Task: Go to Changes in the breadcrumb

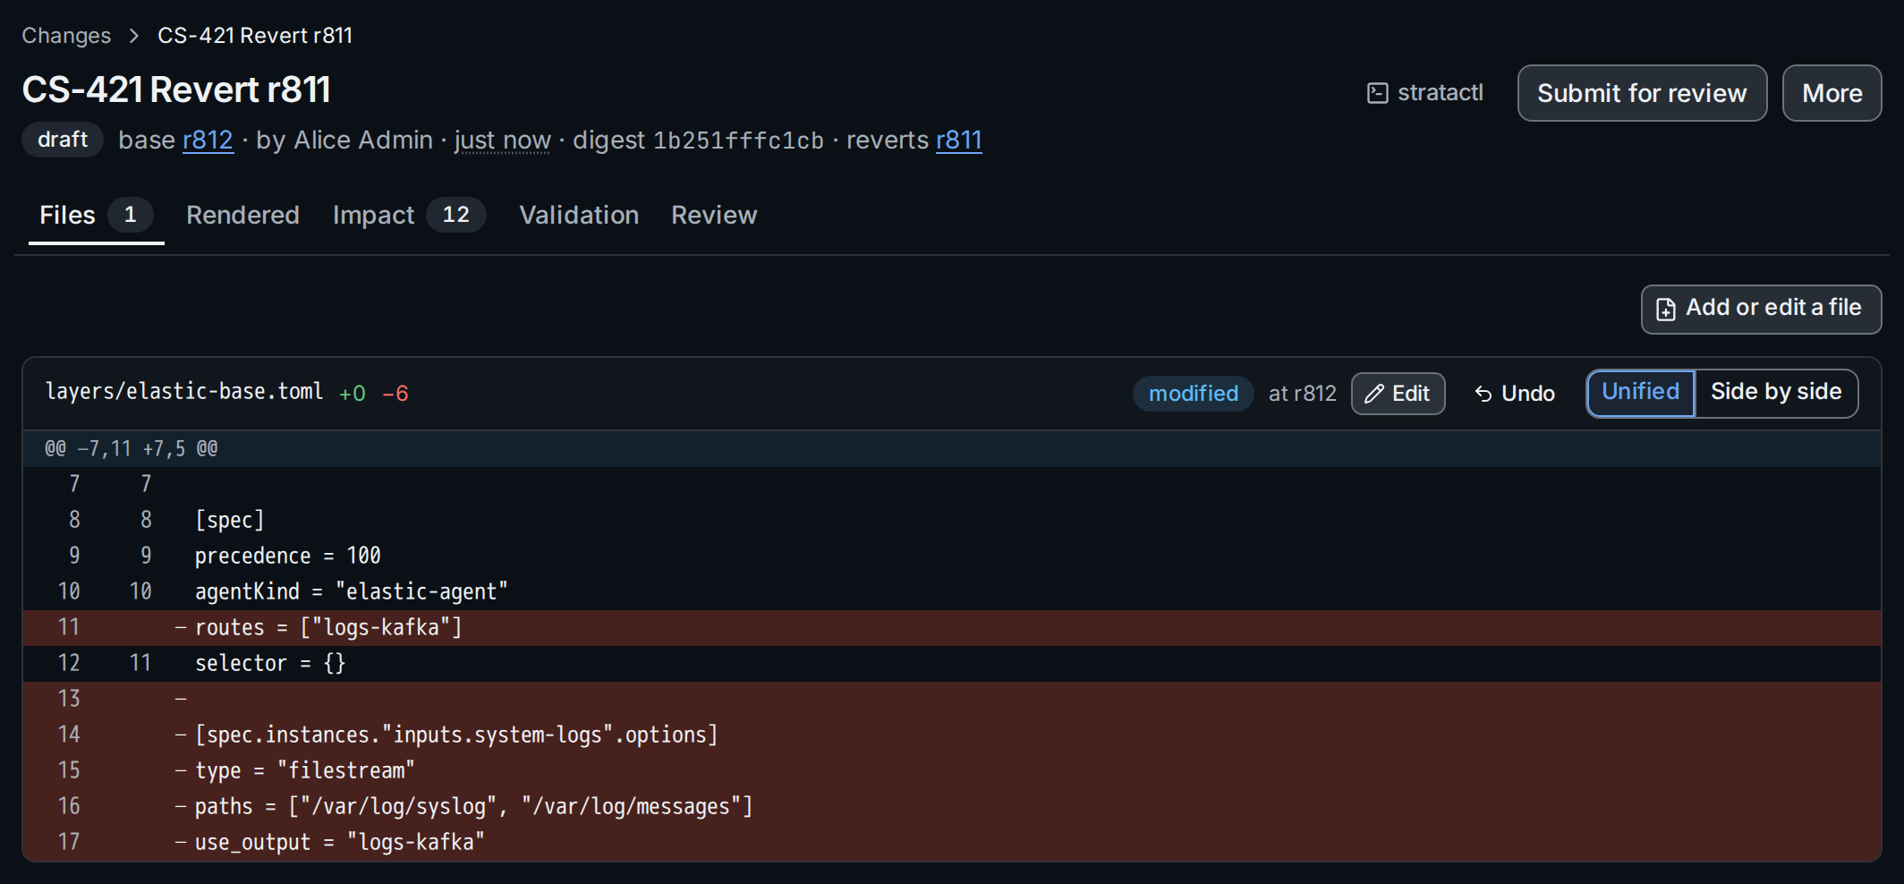Action: click(66, 36)
